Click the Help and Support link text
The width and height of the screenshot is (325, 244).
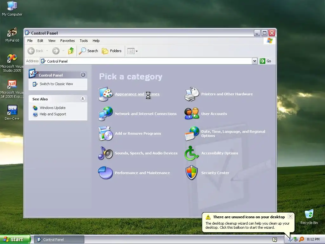click(x=53, y=114)
